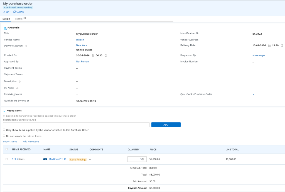Click the Payable Amount label
Viewport: 285px width, 192px height.
coord(137,188)
